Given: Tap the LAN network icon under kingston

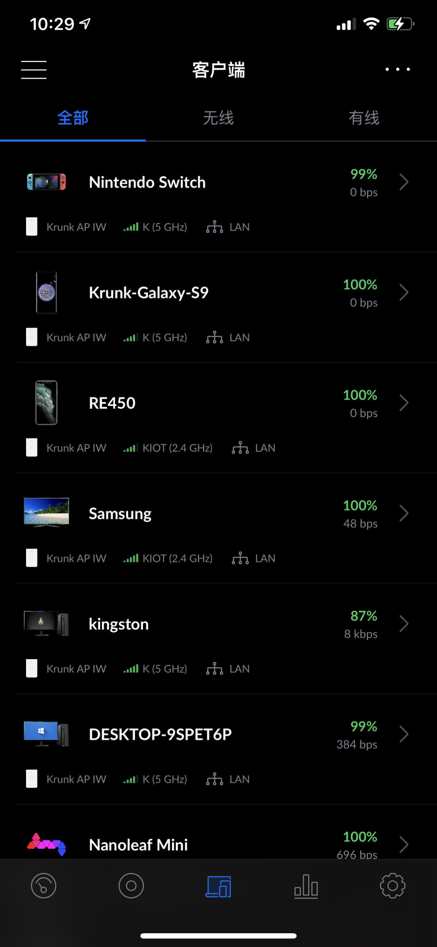Looking at the screenshot, I should (x=214, y=669).
